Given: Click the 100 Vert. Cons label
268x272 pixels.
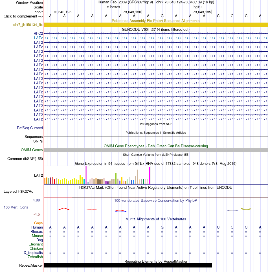Looking at the screenshot, I should click(x=16, y=207).
